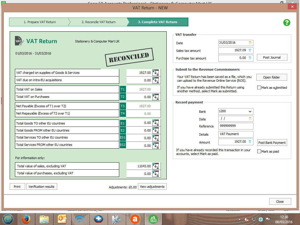Screen dimensions: 300x225
Task: Launch Firefox from the taskbar
Action: [26, 219]
